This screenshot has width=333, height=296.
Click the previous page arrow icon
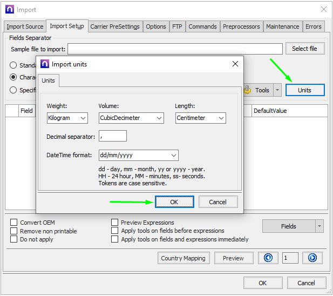pos(268,258)
